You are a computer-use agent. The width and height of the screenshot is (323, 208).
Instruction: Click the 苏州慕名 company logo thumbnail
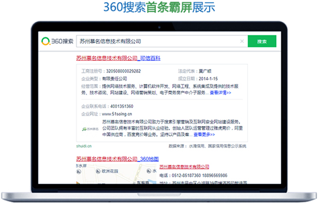(x=90, y=129)
